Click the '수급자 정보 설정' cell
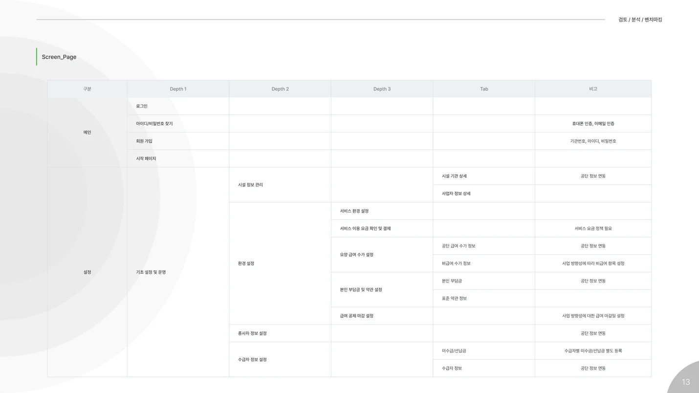This screenshot has width=699, height=393. [x=280, y=360]
